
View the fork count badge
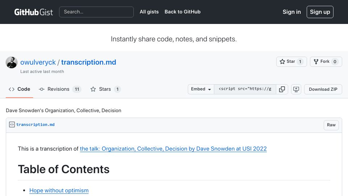(335, 62)
